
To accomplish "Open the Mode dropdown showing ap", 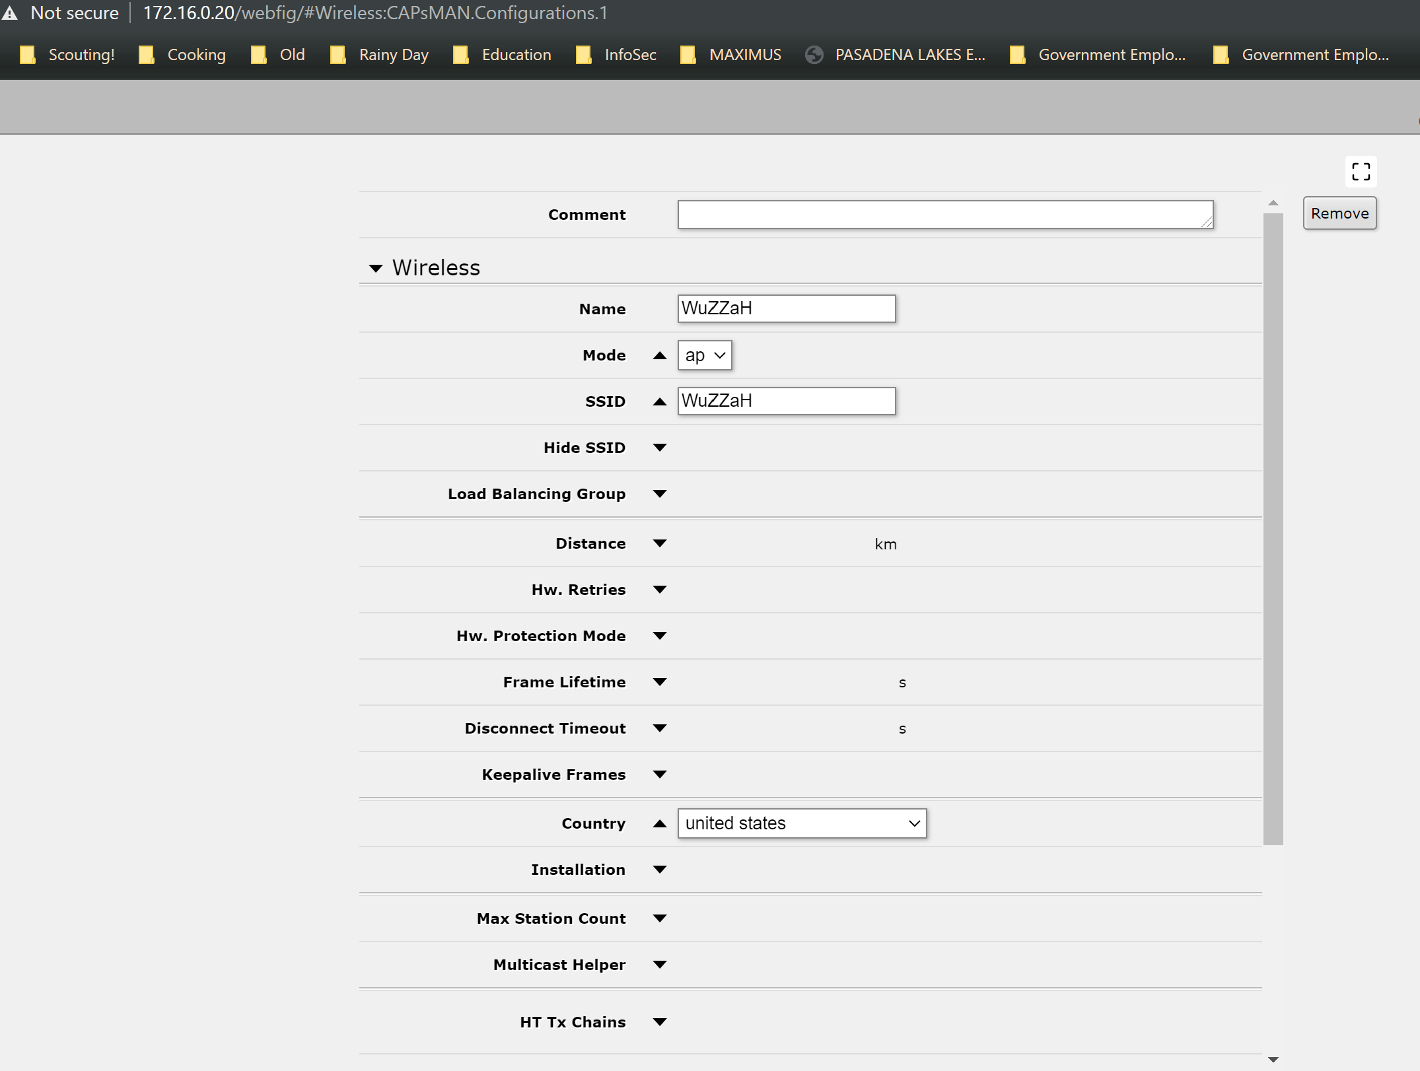I will pyautogui.click(x=704, y=355).
